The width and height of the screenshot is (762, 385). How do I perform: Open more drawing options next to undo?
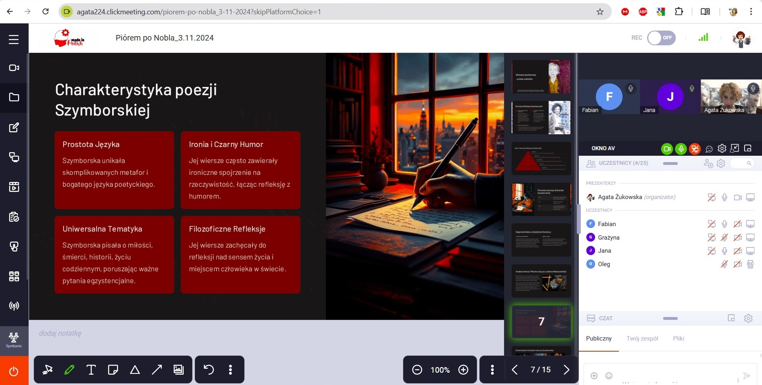pyautogui.click(x=231, y=370)
